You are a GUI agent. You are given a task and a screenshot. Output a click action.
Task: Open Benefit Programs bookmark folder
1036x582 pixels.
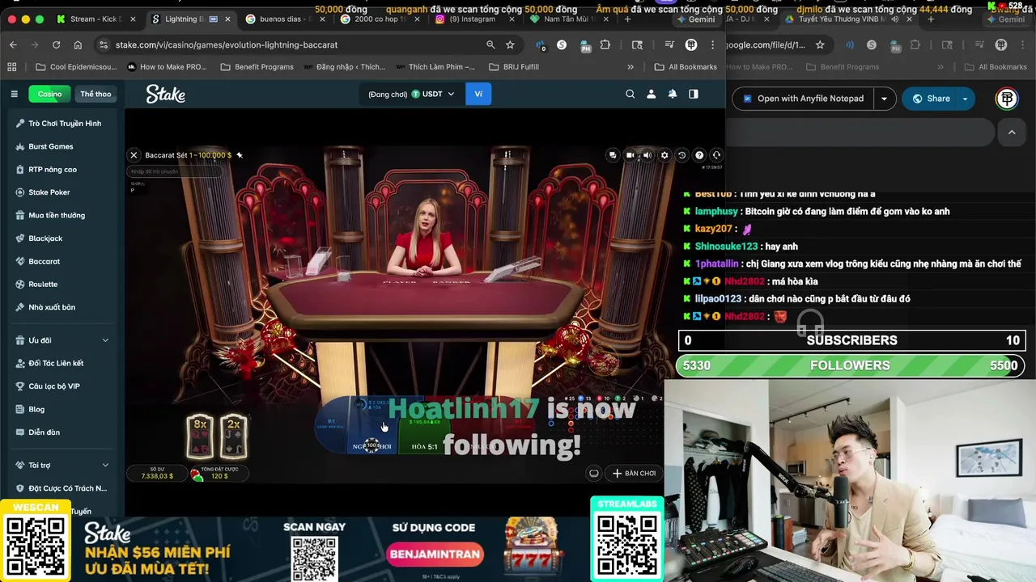[257, 67]
